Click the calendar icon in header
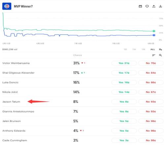 point(140,6)
